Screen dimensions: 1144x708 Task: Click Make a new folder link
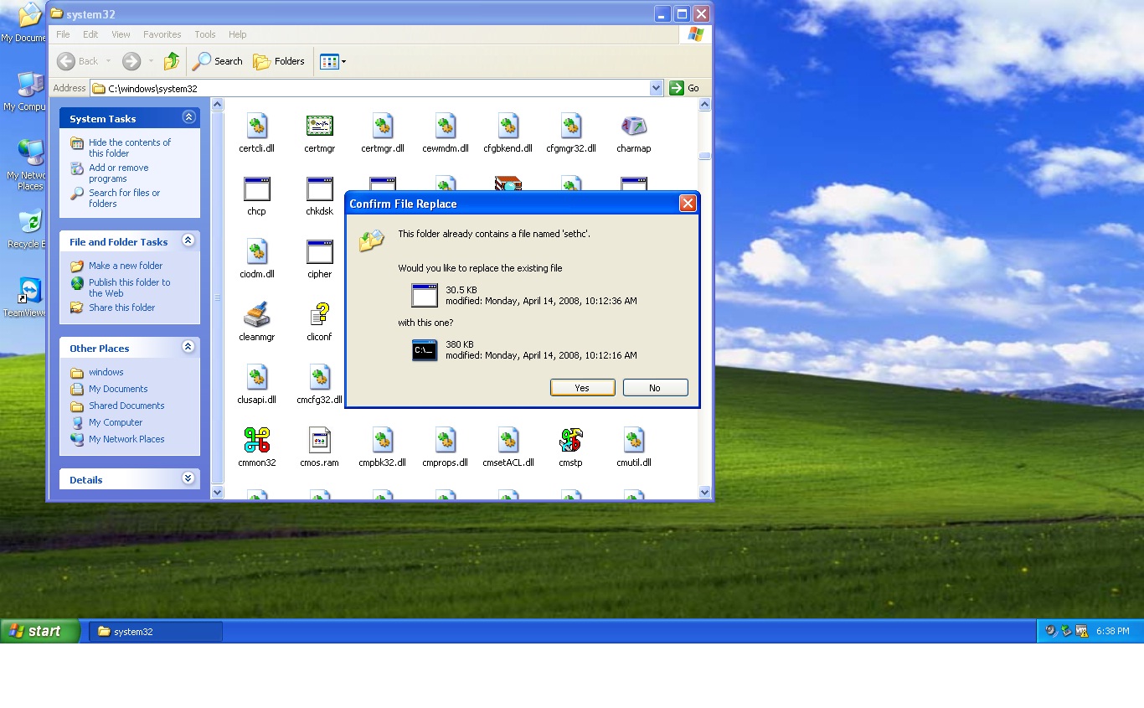click(x=126, y=266)
